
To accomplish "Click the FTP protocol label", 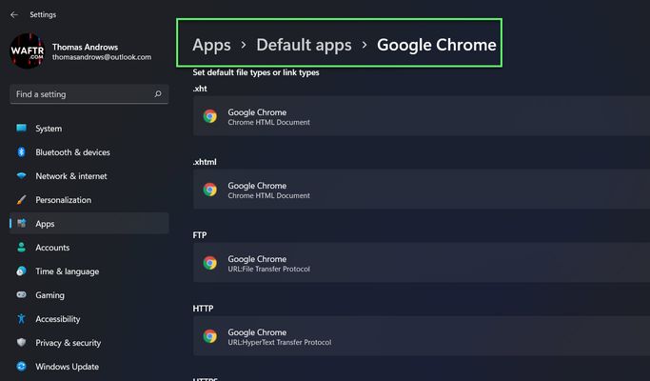I will coord(200,235).
